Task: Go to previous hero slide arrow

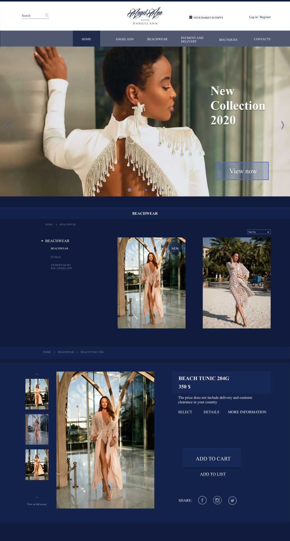Action: point(7,125)
